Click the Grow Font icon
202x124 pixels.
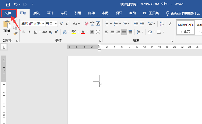pyautogui.click(x=61, y=24)
